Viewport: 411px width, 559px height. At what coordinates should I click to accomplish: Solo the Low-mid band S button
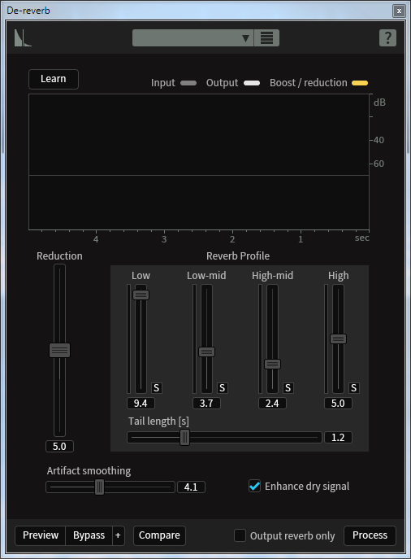222,388
